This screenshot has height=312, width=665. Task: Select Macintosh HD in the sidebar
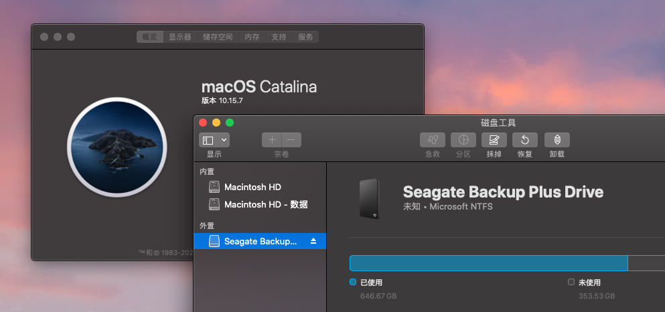tap(252, 187)
